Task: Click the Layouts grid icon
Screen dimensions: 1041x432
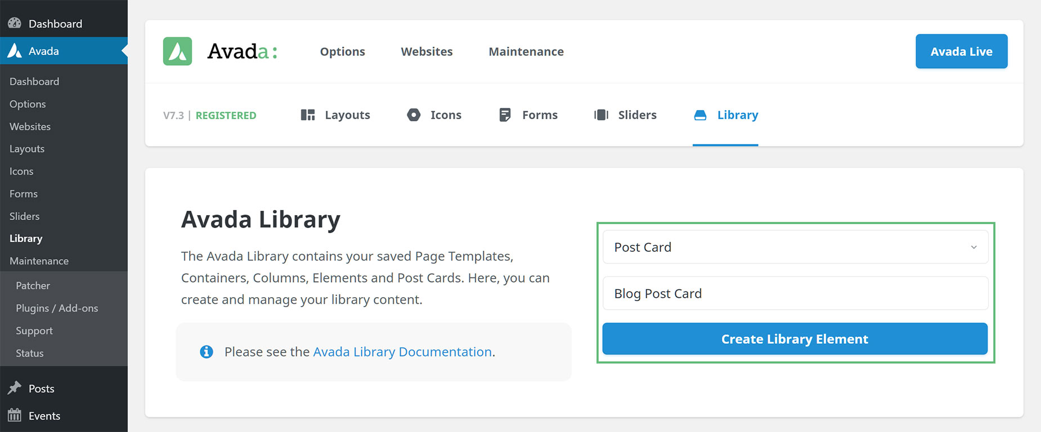Action: pyautogui.click(x=308, y=115)
